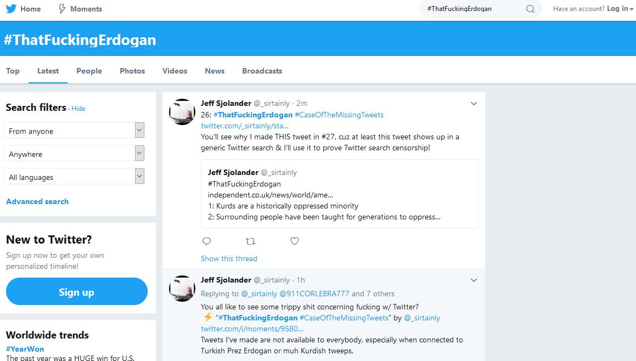The width and height of the screenshot is (636, 361).
Task: Hide the search filters
Action: pyautogui.click(x=78, y=108)
